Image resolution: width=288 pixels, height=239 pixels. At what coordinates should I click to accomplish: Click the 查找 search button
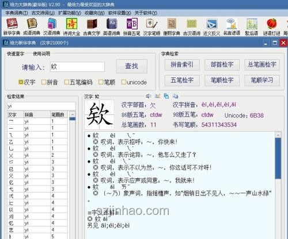click(131, 66)
